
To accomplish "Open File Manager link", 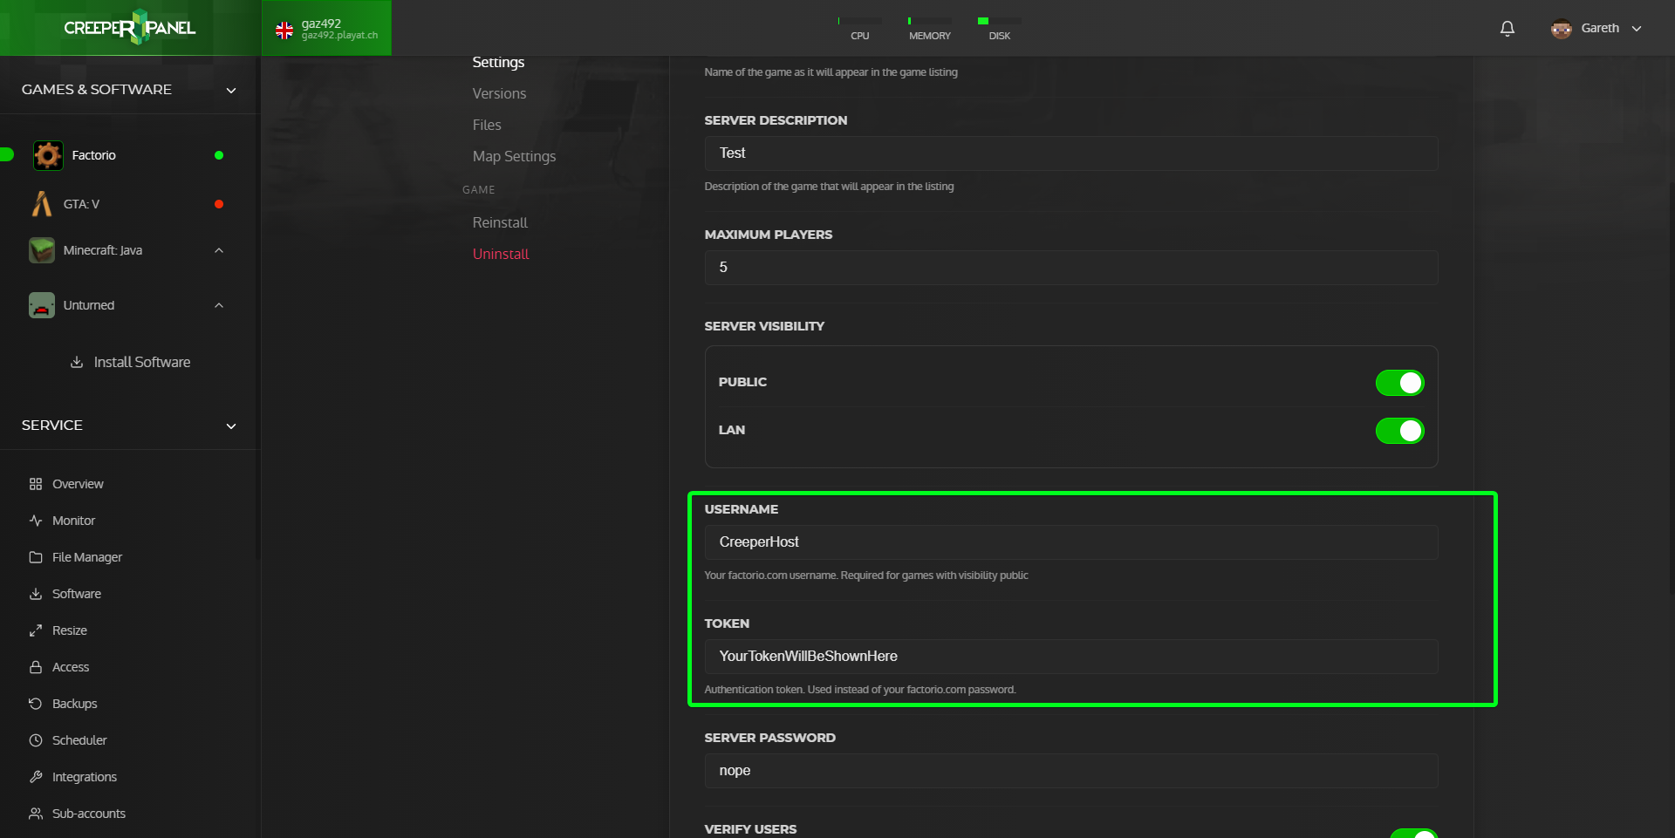I will (87, 557).
